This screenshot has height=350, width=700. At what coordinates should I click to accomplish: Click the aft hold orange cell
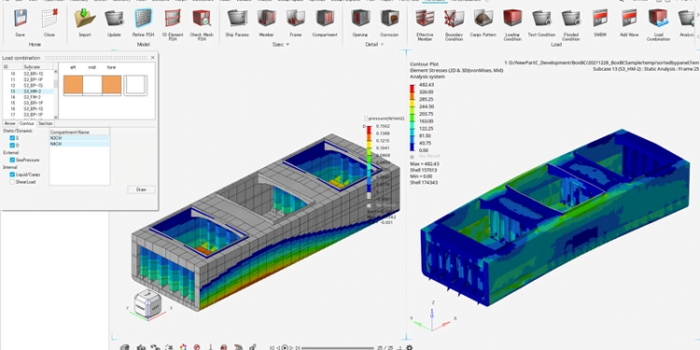click(73, 85)
